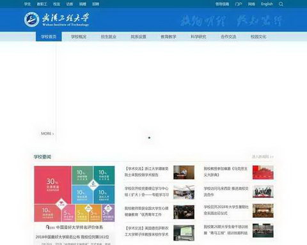Open the 校友 top link
This screenshot has width=307, height=245.
(x=57, y=4)
